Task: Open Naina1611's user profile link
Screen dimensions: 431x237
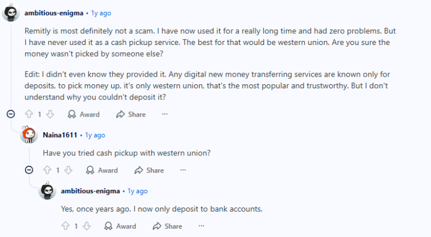Action: click(60, 135)
